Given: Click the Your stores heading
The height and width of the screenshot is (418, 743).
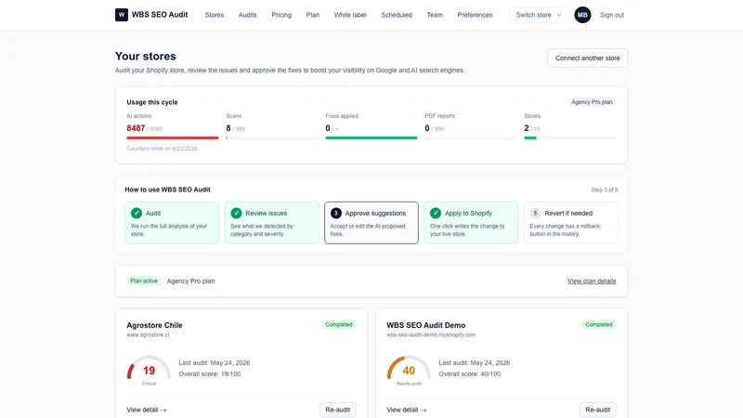Looking at the screenshot, I should point(146,56).
